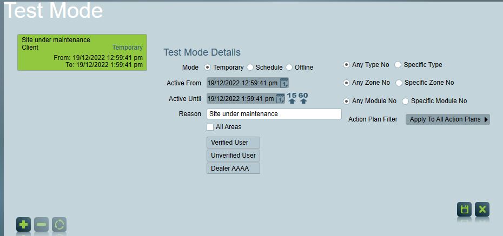This screenshot has height=236, width=503.
Task: Click the green plus add button
Action: coord(23,225)
